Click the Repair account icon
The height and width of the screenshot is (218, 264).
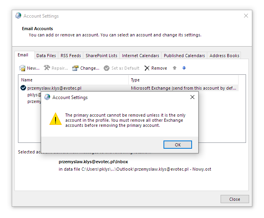coord(47,68)
